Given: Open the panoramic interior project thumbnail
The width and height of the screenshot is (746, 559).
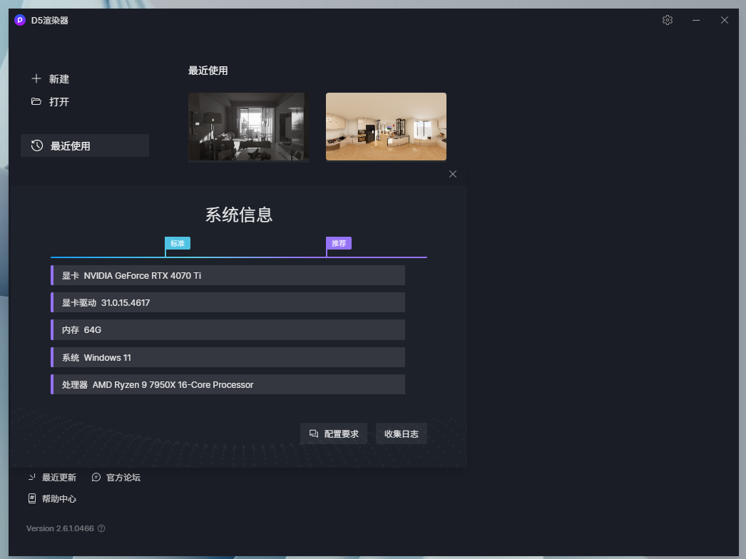Looking at the screenshot, I should pos(386,127).
